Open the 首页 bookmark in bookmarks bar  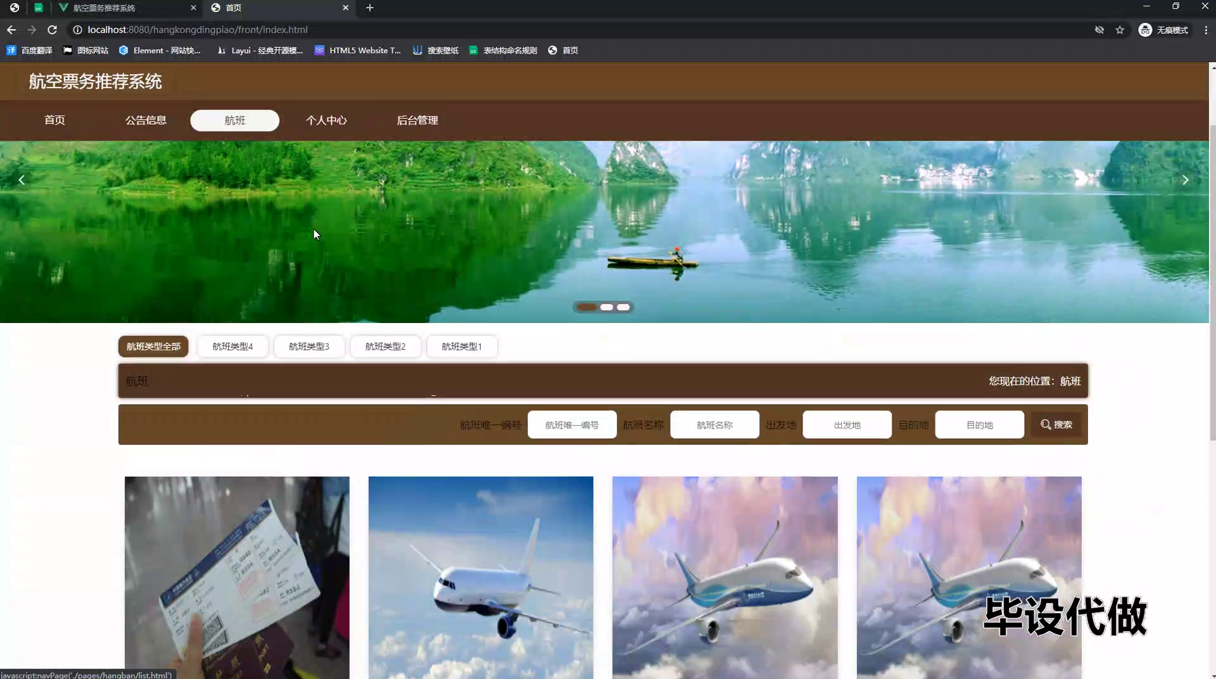pyautogui.click(x=563, y=50)
